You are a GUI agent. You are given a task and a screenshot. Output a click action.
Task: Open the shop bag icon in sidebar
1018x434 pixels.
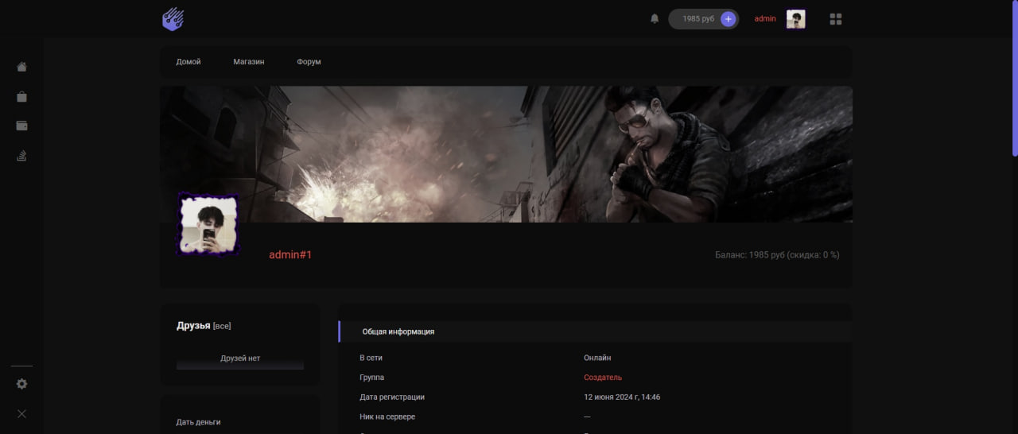click(x=22, y=96)
